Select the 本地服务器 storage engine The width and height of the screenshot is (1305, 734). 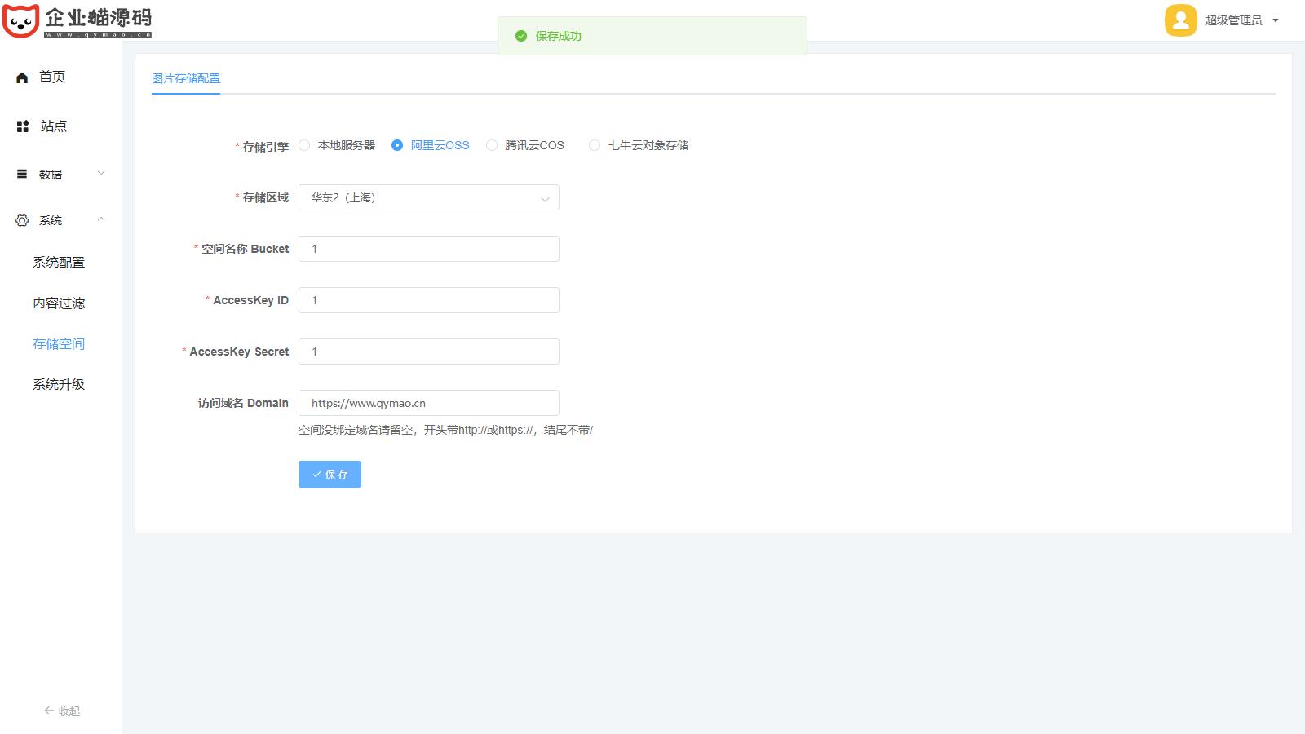point(304,145)
